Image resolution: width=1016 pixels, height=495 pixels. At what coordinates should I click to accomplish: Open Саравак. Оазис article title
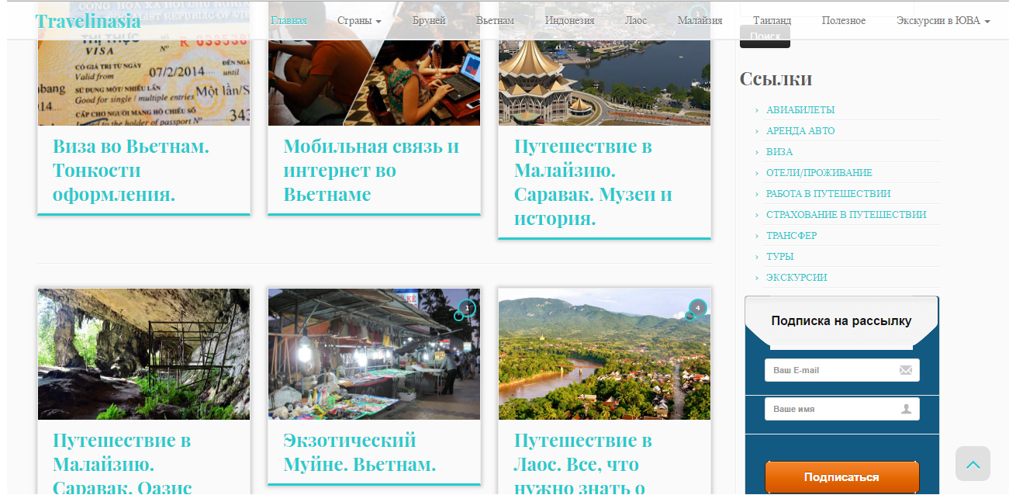click(122, 463)
